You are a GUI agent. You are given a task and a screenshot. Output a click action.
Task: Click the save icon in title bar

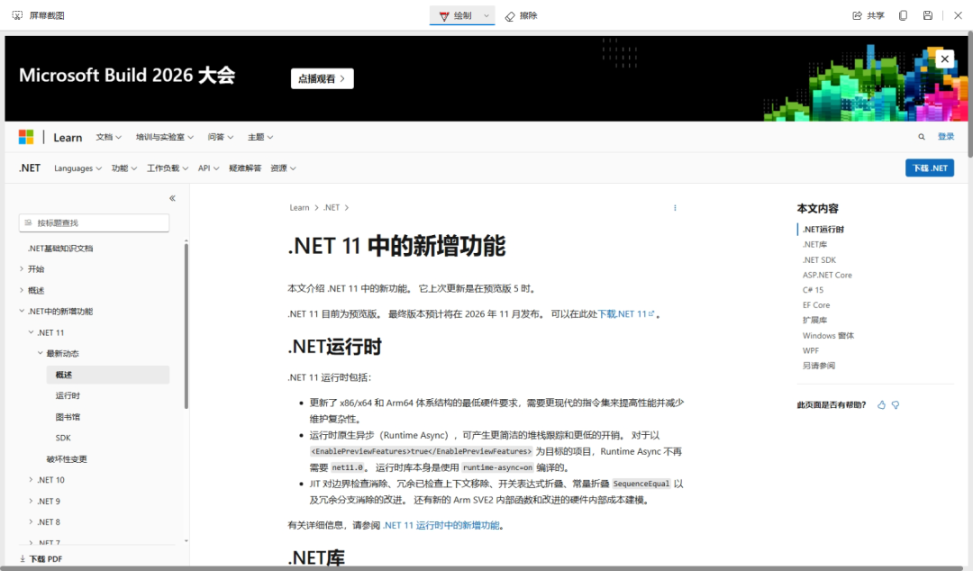click(928, 15)
